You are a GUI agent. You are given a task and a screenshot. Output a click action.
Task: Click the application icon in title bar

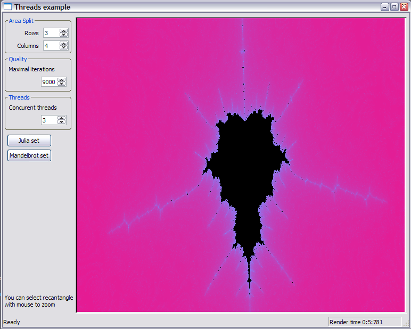7,7
